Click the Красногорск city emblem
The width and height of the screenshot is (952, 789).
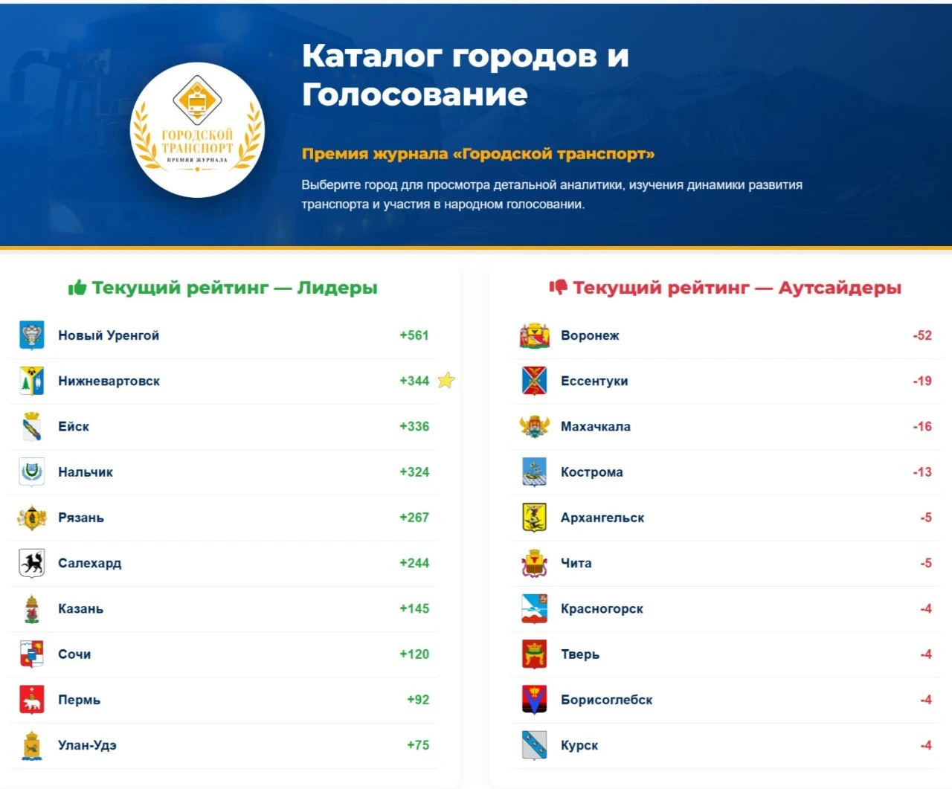click(535, 609)
